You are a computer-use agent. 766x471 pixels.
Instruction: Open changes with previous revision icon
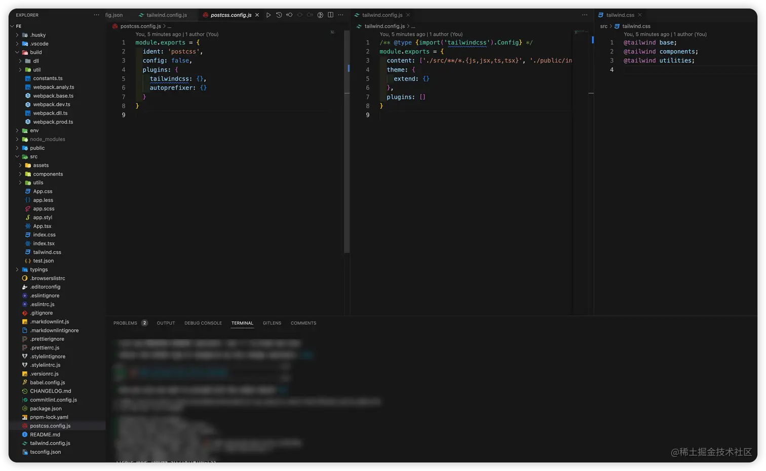289,15
